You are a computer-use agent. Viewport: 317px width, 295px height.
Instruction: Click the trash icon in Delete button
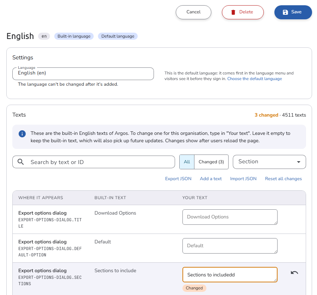tap(233, 12)
